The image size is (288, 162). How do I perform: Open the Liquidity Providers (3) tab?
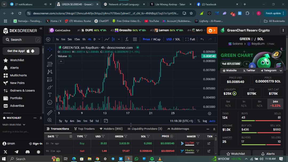tap(145, 129)
